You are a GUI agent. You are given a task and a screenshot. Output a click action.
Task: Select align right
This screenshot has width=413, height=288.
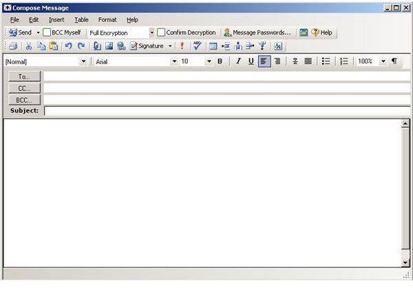(277, 61)
